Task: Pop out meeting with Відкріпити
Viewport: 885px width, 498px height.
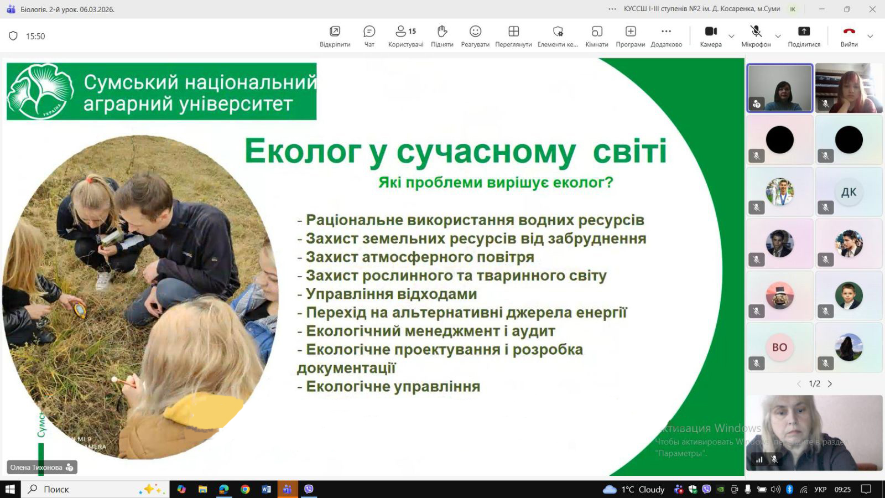Action: [x=335, y=36]
